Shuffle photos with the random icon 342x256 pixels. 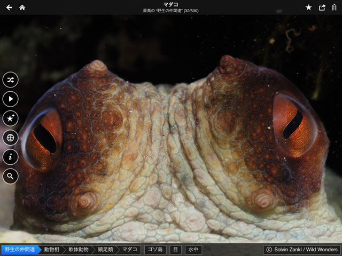point(11,79)
